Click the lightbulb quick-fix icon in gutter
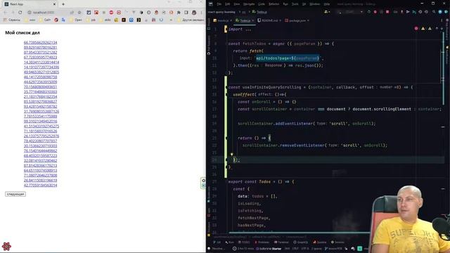 click(x=232, y=155)
